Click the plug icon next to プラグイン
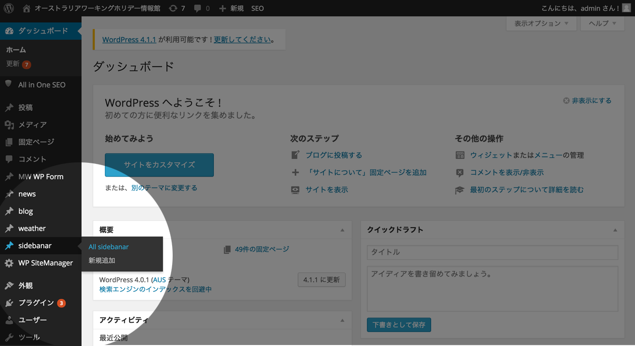This screenshot has height=346, width=635. pyautogui.click(x=9, y=303)
